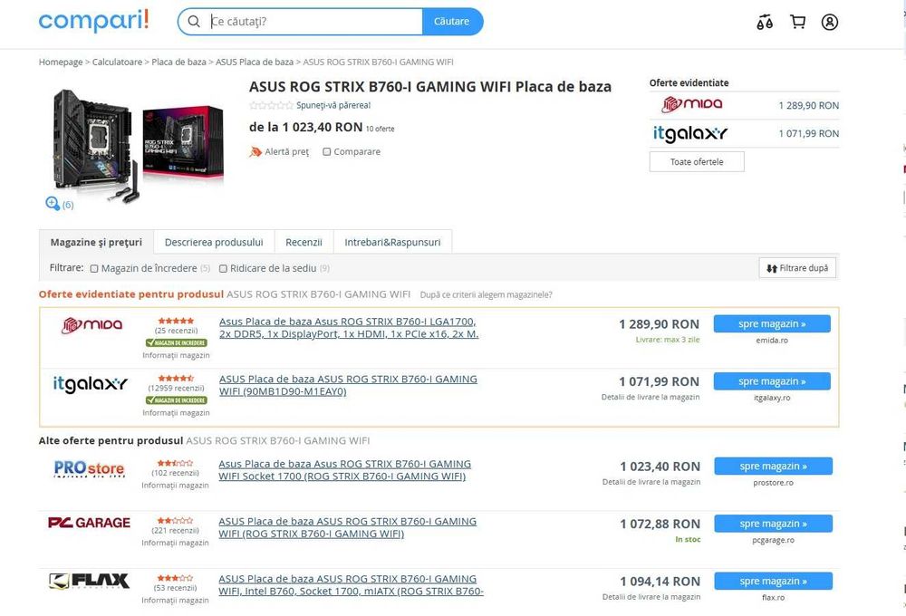The height and width of the screenshot is (616, 906).
Task: Click spre magazin button for prostore.ro
Action: 773,467
